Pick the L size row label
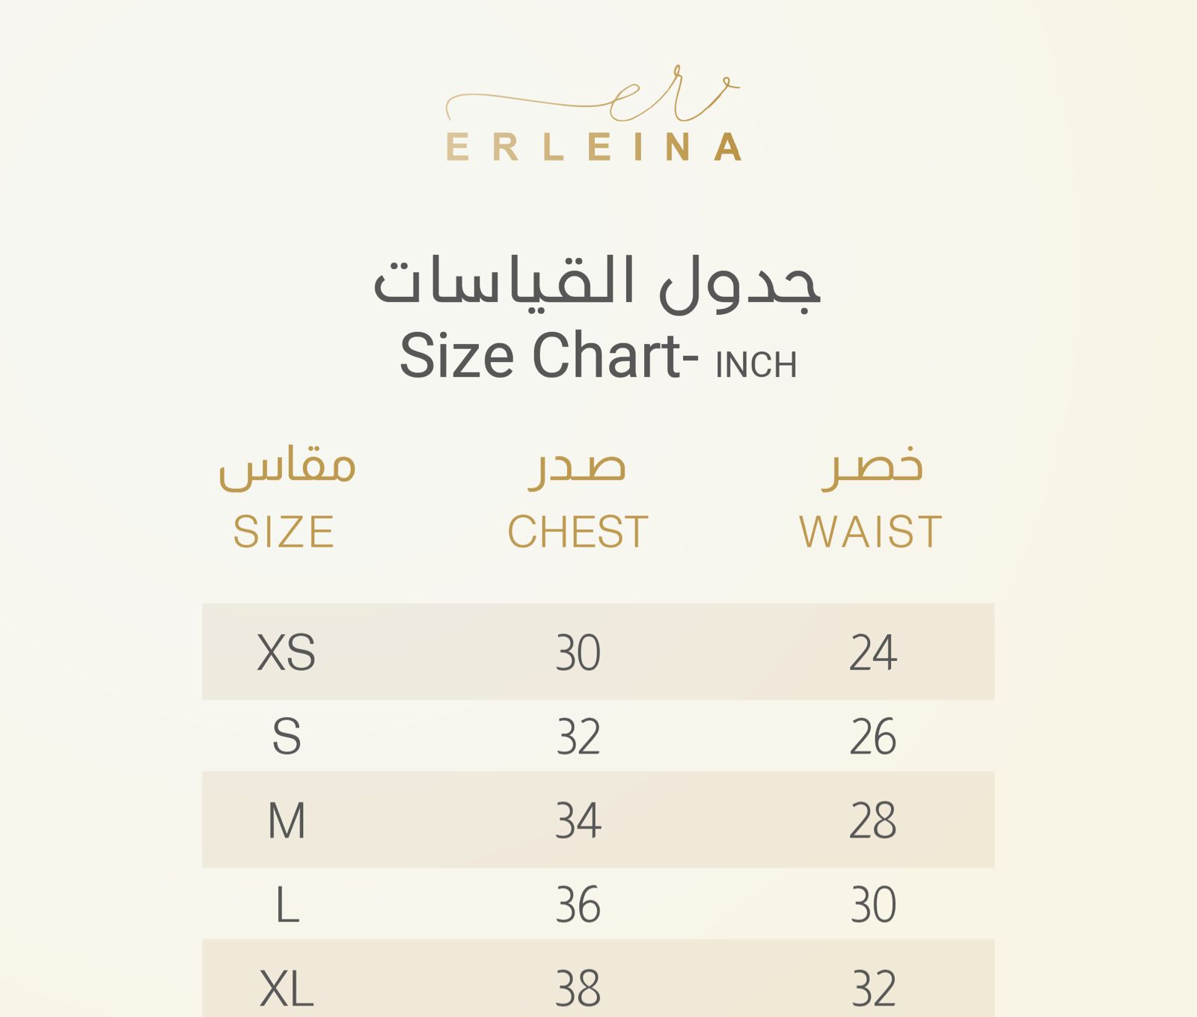 coord(287,905)
